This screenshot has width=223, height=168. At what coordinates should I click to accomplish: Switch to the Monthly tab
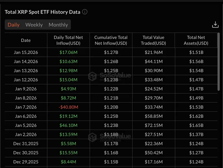point(58,25)
